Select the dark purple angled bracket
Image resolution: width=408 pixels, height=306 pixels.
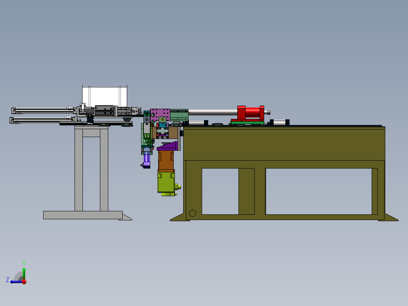(168, 146)
